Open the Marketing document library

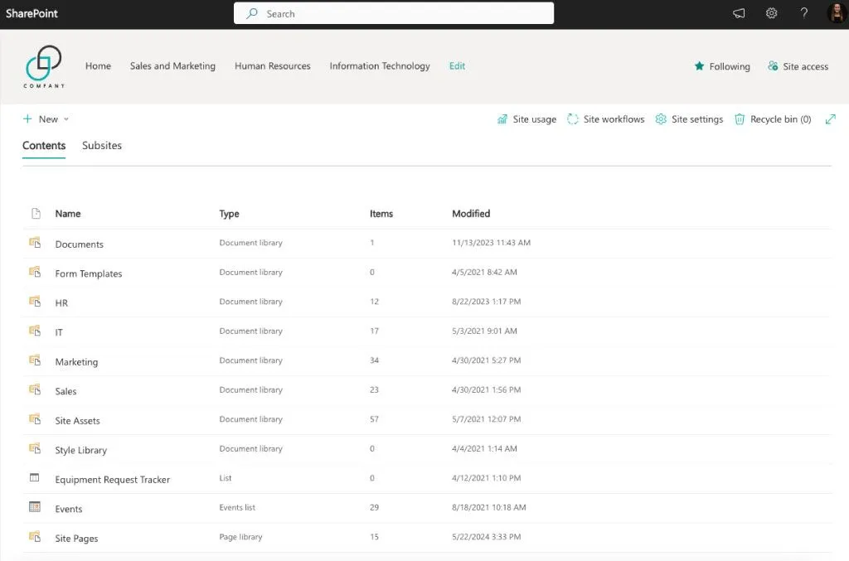(76, 361)
